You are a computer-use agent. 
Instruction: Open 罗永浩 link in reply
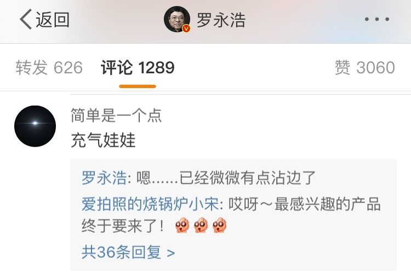tap(104, 178)
